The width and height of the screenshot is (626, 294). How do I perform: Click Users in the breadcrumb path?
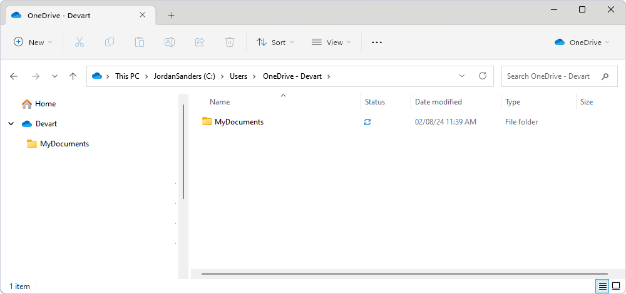click(x=239, y=76)
